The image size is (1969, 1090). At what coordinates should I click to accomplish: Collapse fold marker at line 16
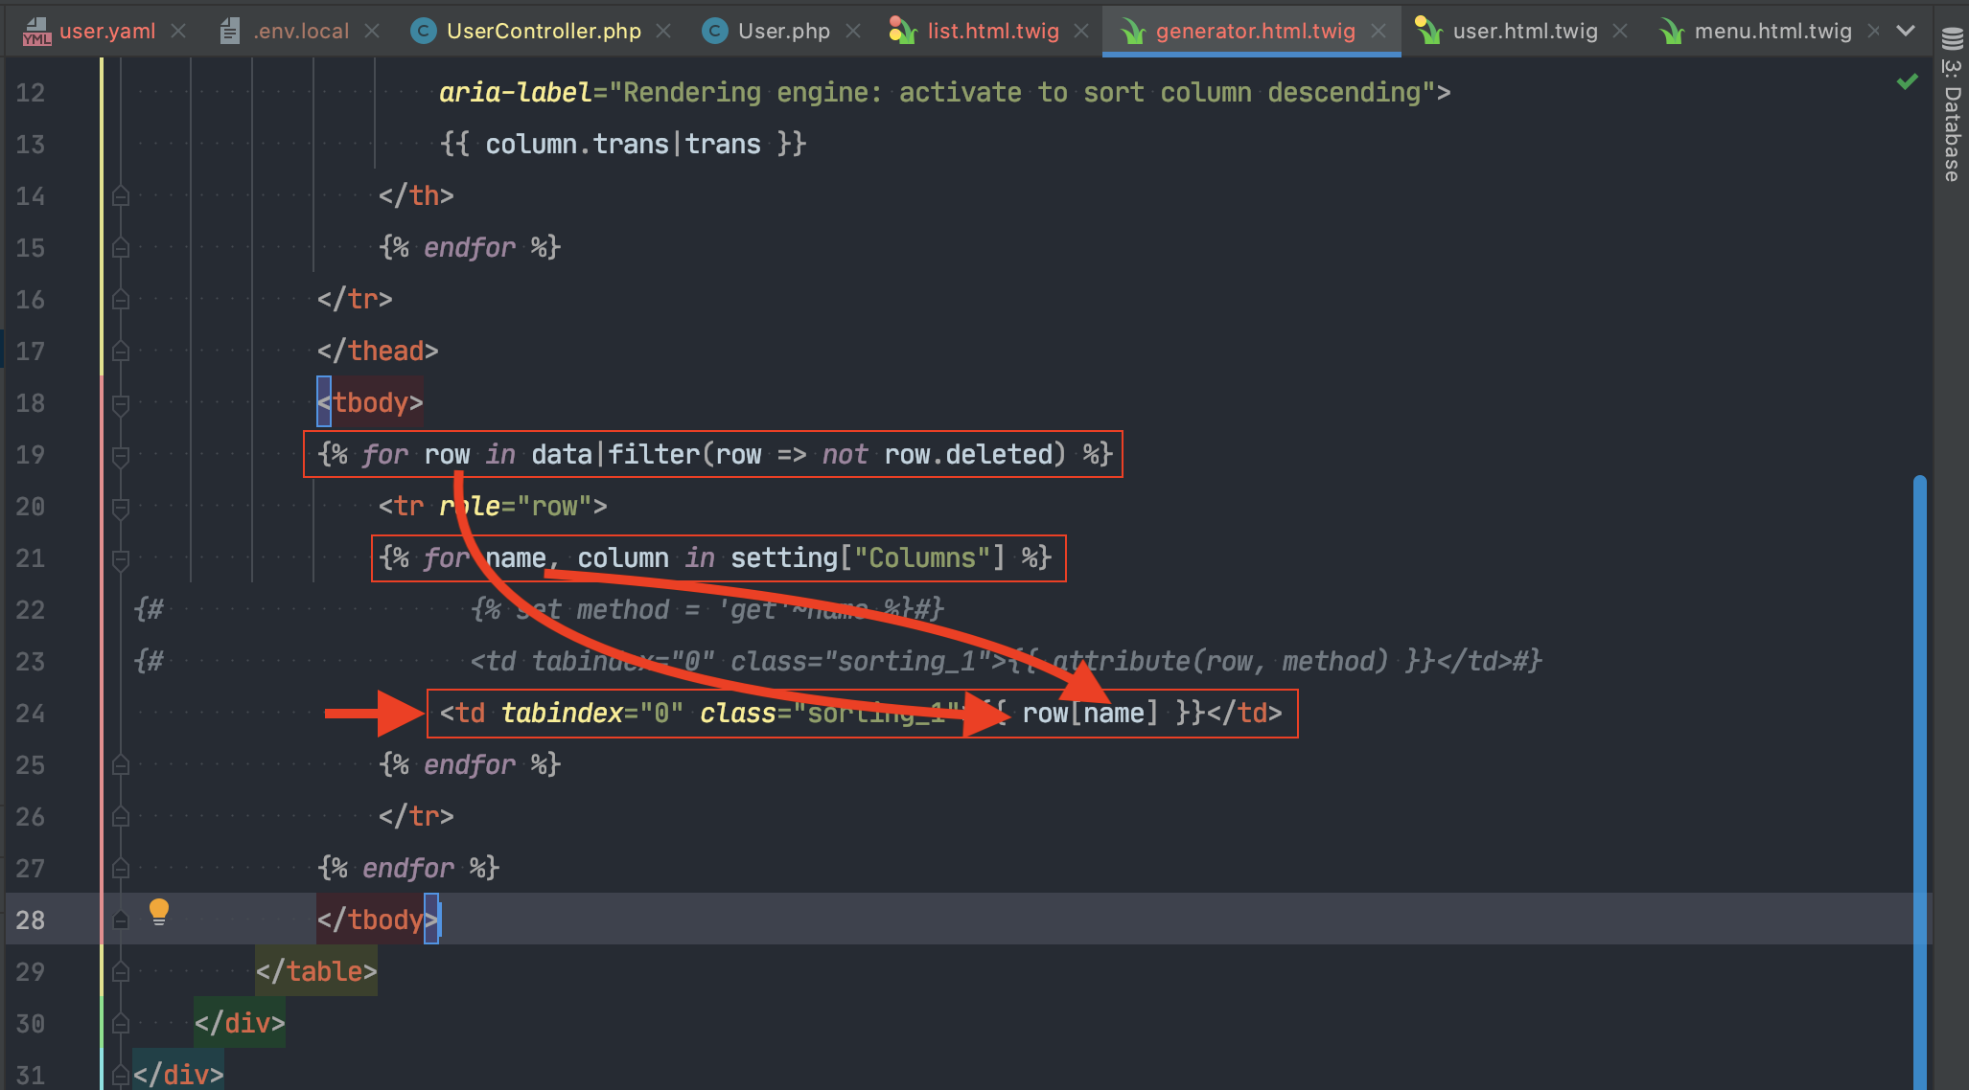pos(121,300)
